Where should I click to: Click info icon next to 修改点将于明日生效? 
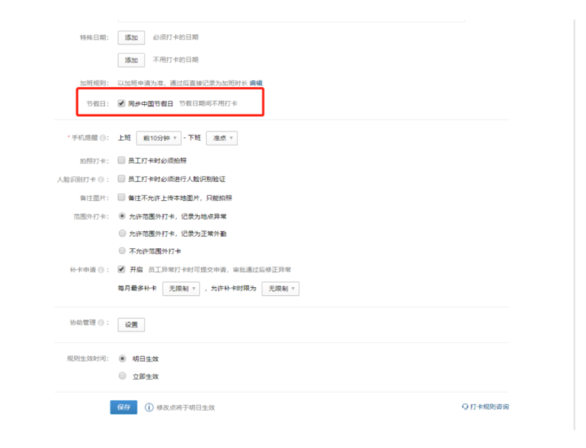coord(149,407)
